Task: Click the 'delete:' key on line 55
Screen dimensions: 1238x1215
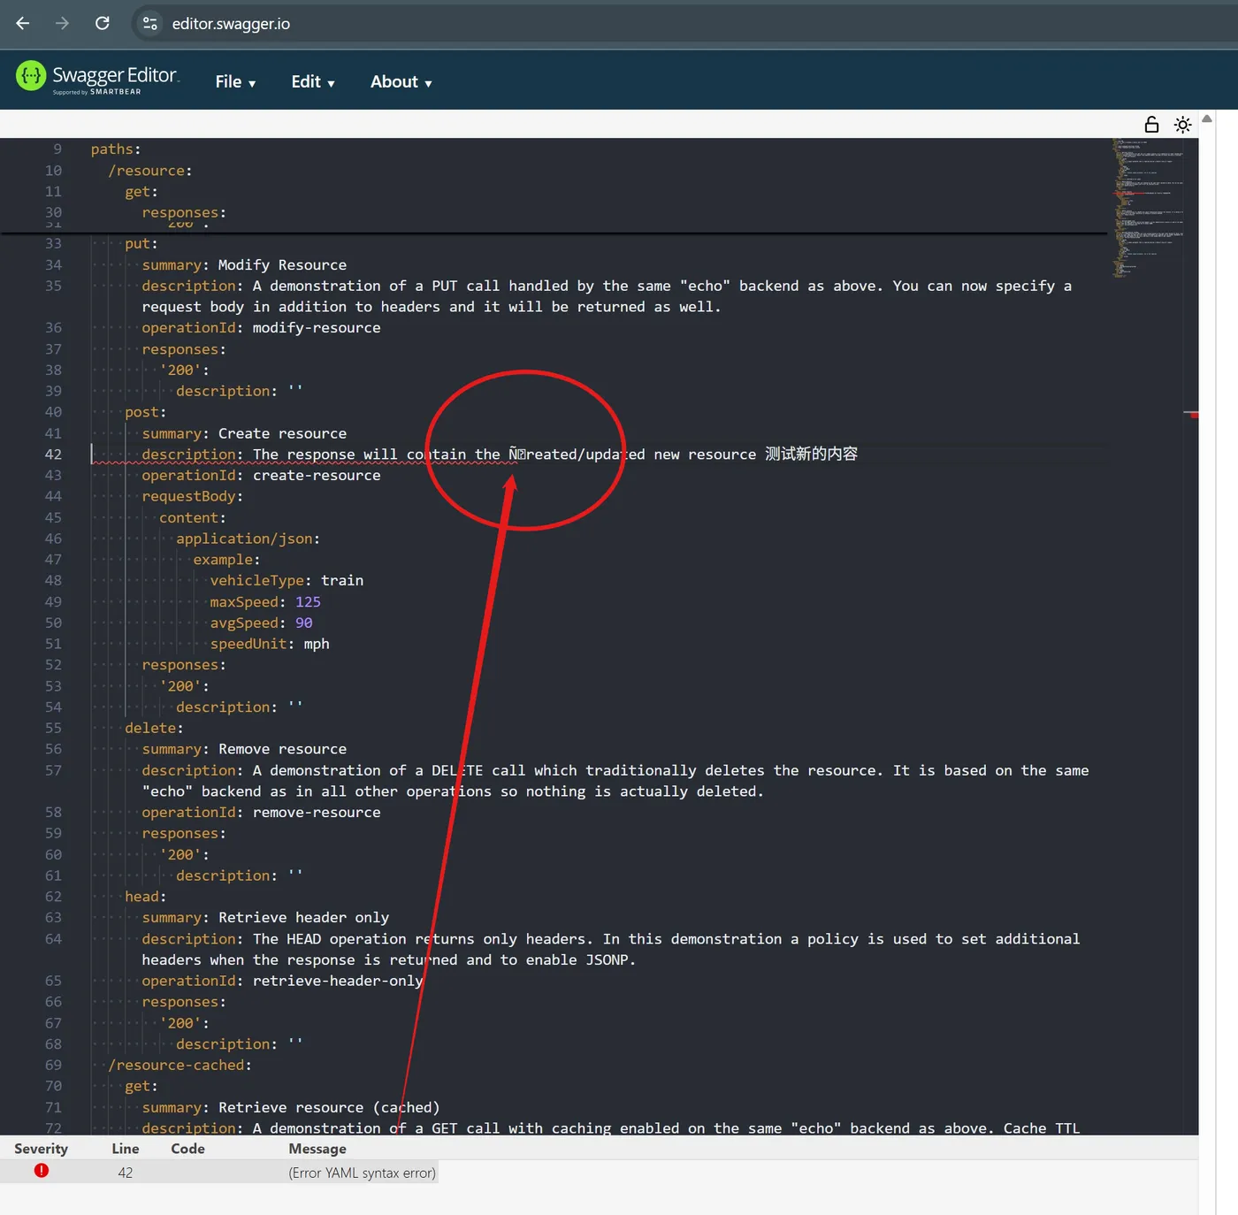Action: 154,729
